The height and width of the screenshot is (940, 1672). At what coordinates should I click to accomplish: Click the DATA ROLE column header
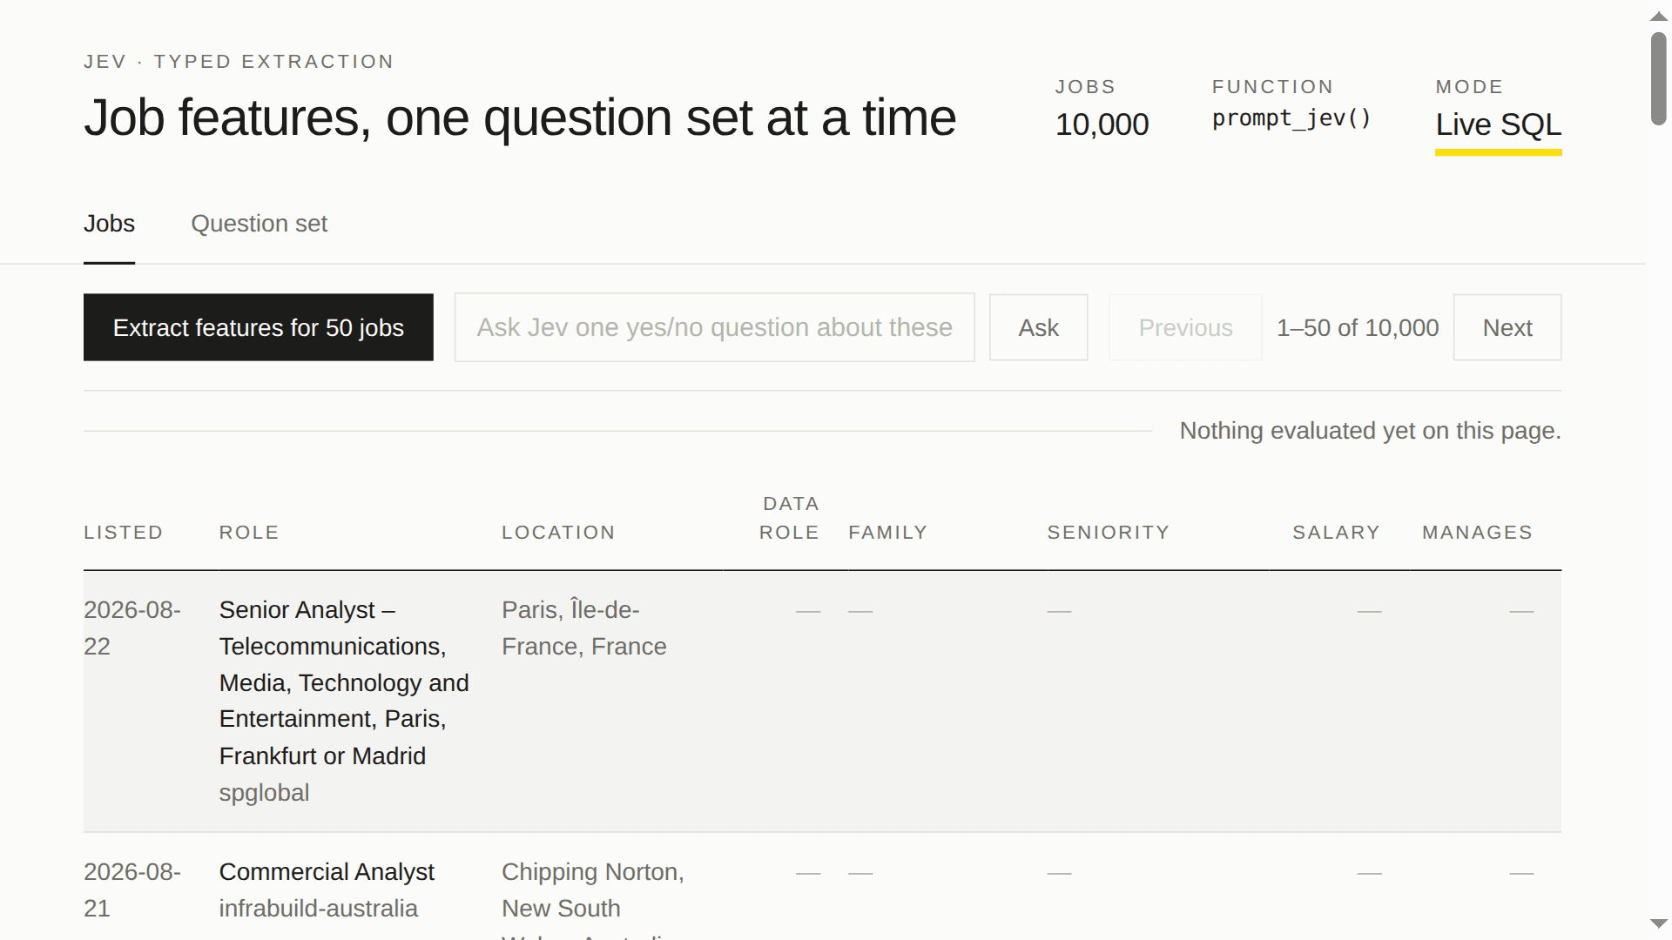point(789,518)
